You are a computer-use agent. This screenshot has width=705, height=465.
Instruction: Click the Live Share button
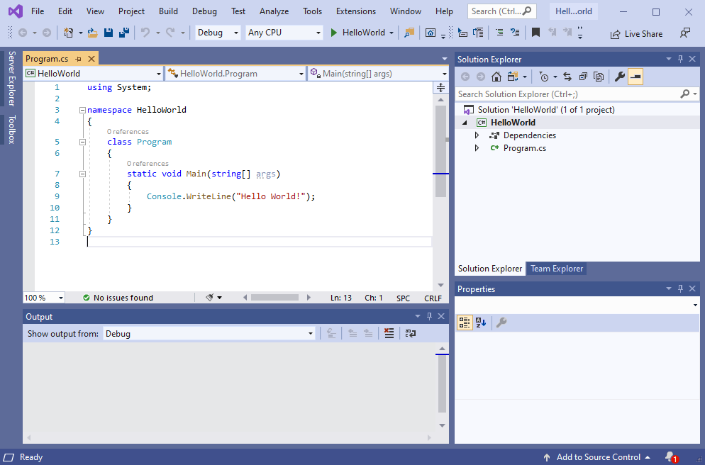coord(636,34)
